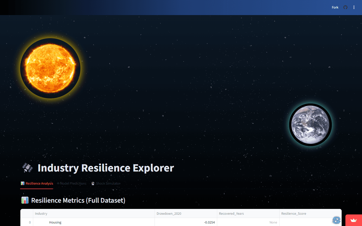Click the Resilience Metrics (Full Dataset) heading
This screenshot has height=226, width=362.
(x=78, y=200)
